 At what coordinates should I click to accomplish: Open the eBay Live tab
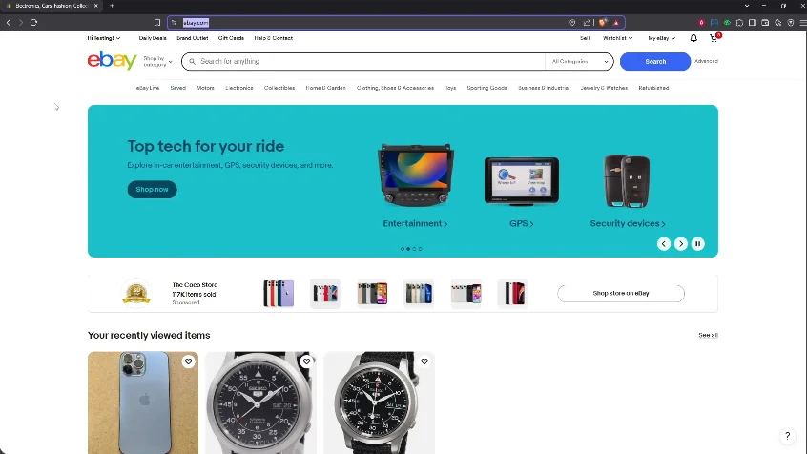pos(148,88)
